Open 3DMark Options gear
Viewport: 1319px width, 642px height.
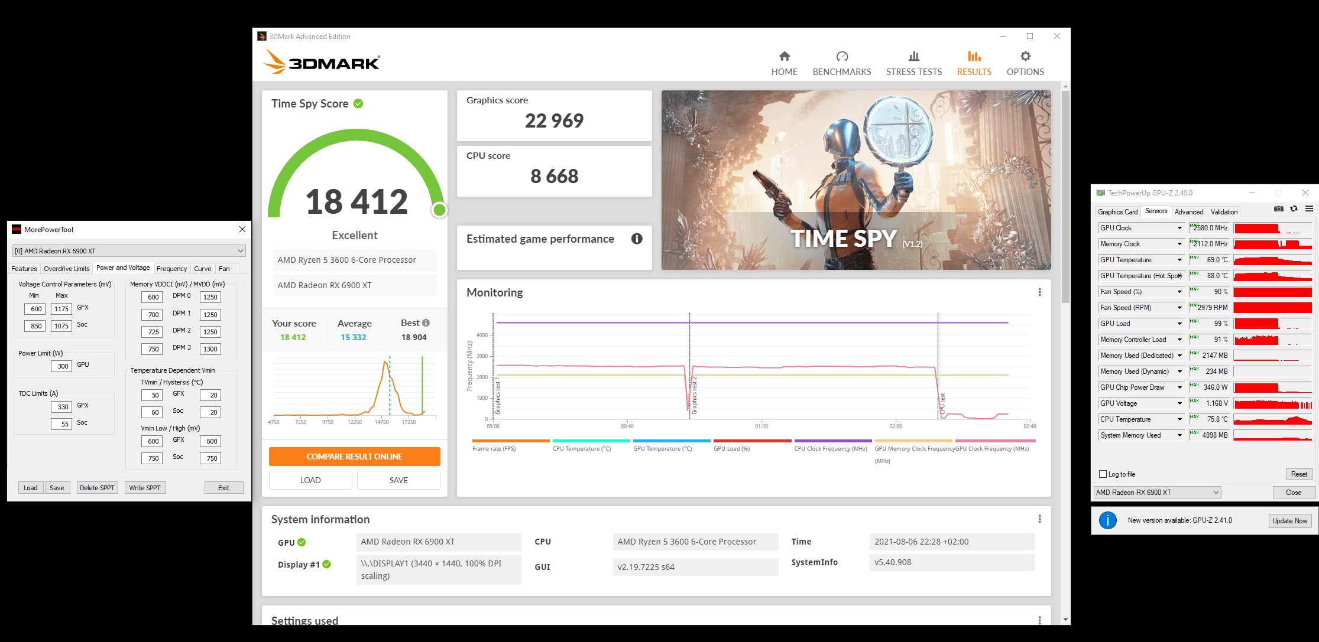coord(1025,63)
